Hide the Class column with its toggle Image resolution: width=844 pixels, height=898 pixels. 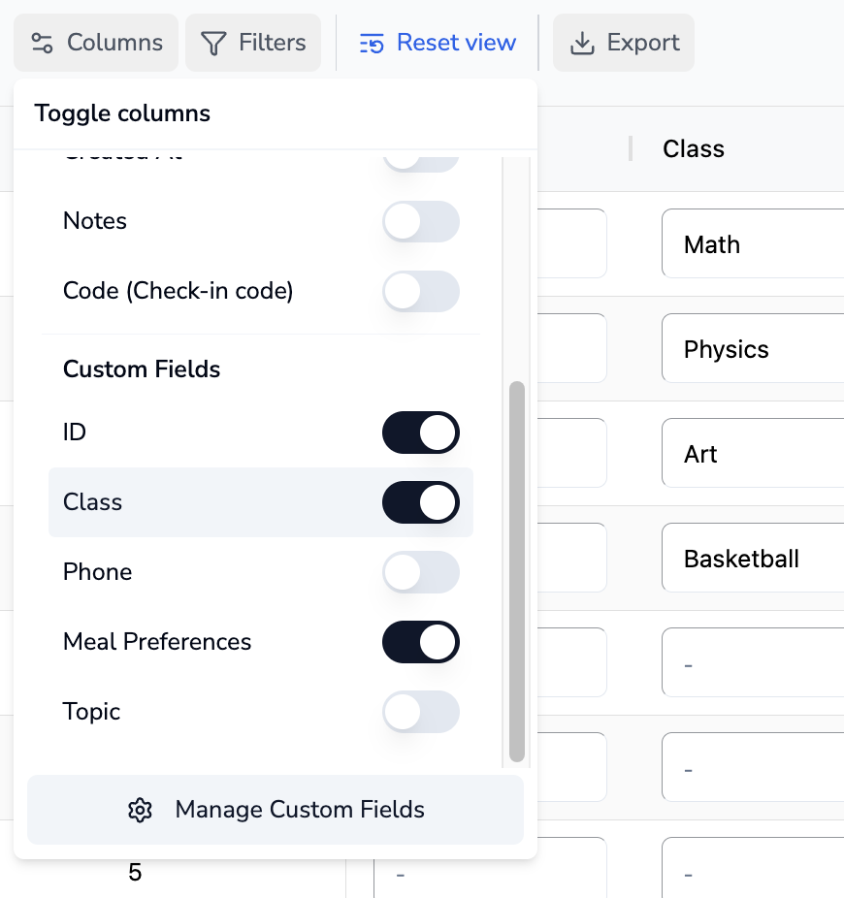[420, 502]
